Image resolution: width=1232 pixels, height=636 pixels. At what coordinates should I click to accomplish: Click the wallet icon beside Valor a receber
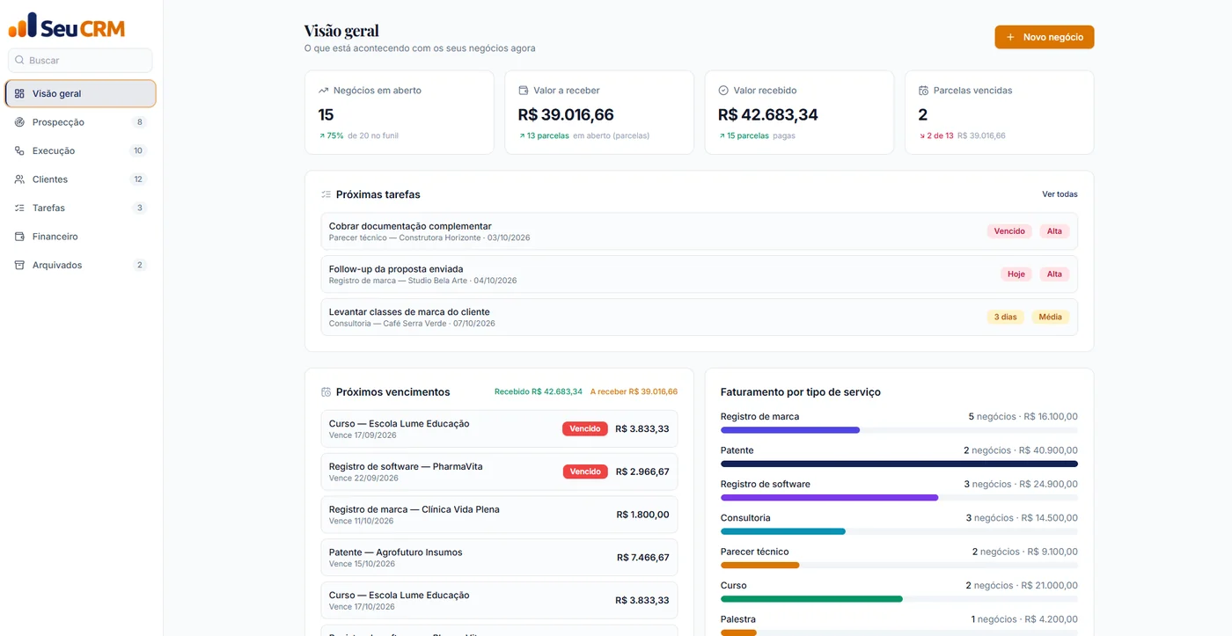click(524, 91)
